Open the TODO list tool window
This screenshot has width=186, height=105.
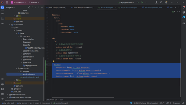point(2,79)
